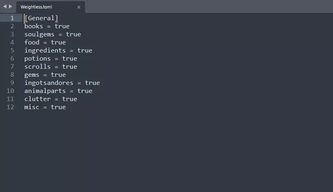The height and width of the screenshot is (192, 333).
Task: Click true value for ingredients
Action: (85, 51)
